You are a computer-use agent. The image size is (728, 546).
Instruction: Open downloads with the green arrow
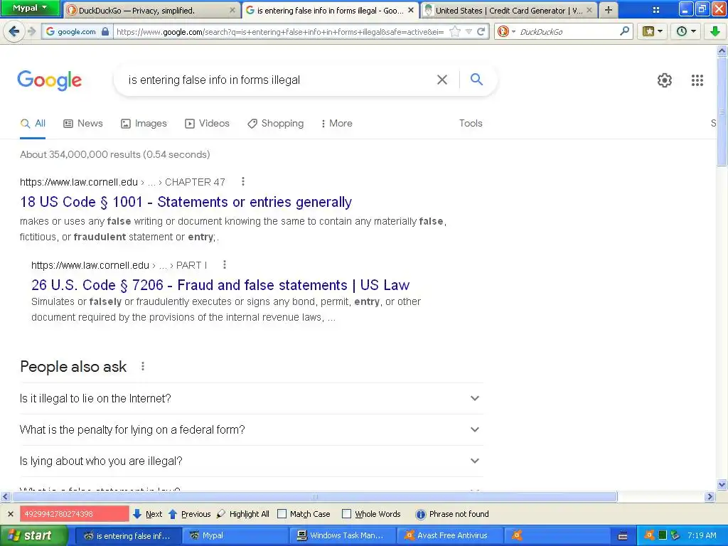[x=714, y=31]
